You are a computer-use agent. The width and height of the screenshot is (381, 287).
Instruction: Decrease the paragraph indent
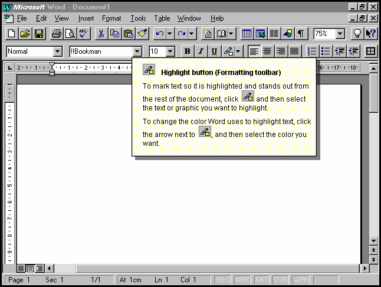click(x=340, y=51)
